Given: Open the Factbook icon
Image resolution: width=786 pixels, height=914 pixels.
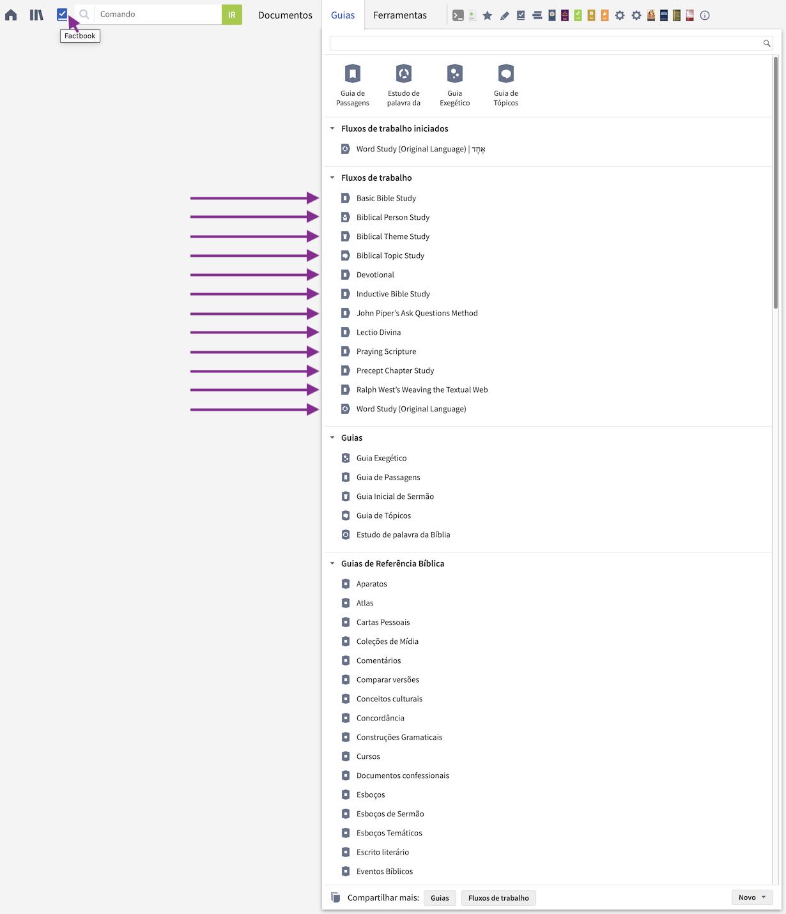Looking at the screenshot, I should pyautogui.click(x=62, y=14).
